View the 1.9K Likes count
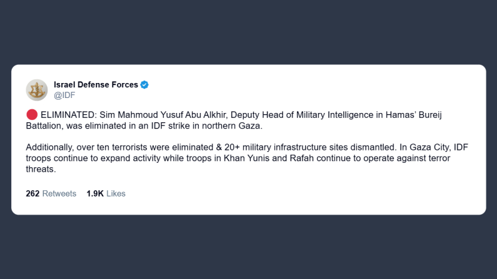Screen dimensions: 497x279 tap(106, 193)
